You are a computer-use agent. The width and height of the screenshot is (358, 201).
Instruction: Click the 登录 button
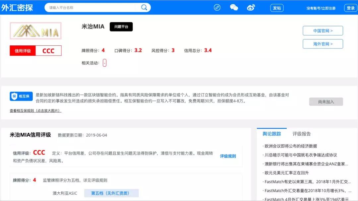tap(350, 8)
